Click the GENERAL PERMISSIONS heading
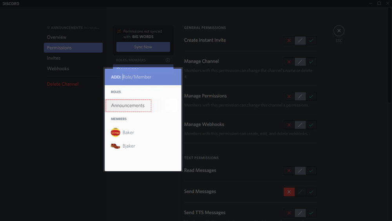The width and height of the screenshot is (392, 221). tap(205, 28)
